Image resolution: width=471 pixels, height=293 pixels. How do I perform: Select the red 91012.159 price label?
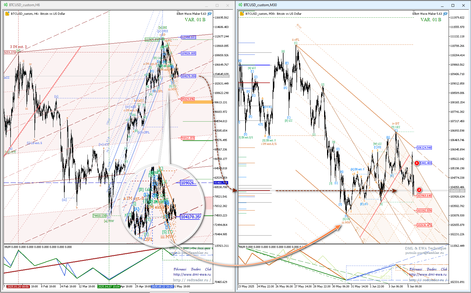pyautogui.click(x=188, y=138)
